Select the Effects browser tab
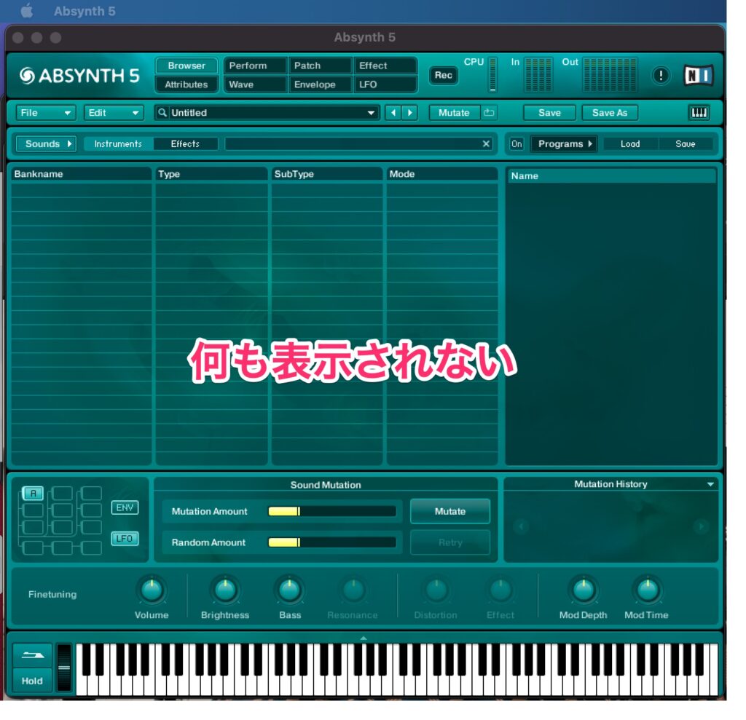Image resolution: width=746 pixels, height=720 pixels. pyautogui.click(x=185, y=144)
